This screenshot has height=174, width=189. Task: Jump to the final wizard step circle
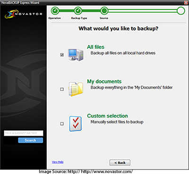tap(181, 11)
